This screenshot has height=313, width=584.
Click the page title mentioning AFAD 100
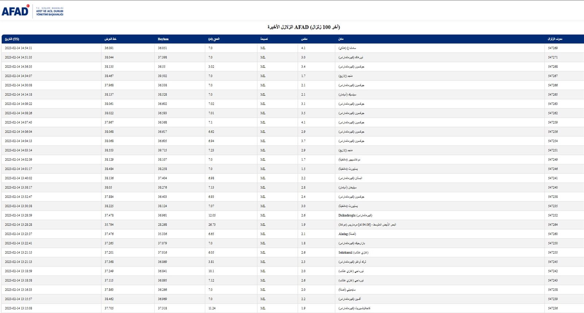point(304,27)
